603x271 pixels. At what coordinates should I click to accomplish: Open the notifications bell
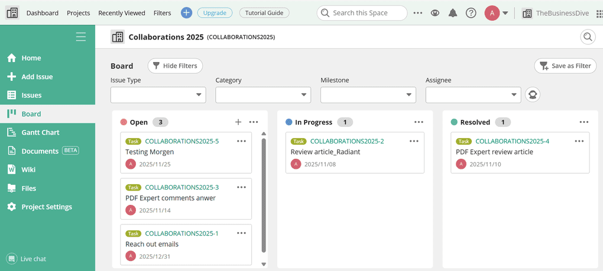(x=453, y=13)
